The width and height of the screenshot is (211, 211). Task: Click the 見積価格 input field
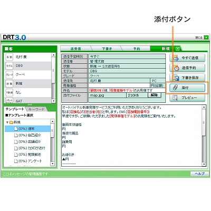click(119, 85)
